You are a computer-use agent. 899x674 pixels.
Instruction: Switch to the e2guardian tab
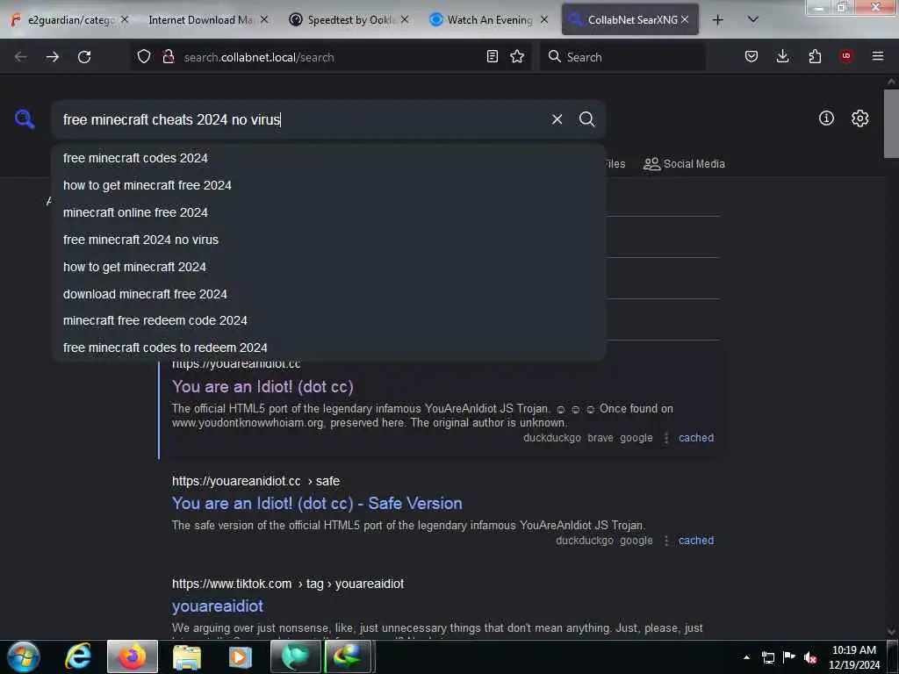tap(68, 20)
